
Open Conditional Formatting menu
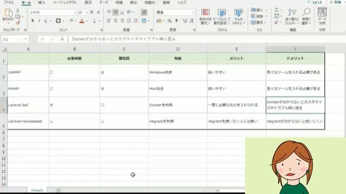(205, 17)
